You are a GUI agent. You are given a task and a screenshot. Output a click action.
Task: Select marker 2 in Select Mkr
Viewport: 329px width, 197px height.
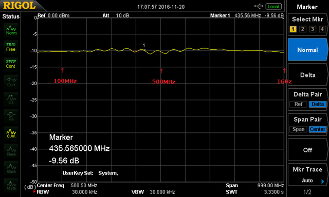coord(302,29)
